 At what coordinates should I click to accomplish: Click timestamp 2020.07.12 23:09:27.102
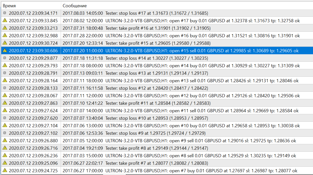(x=33, y=133)
